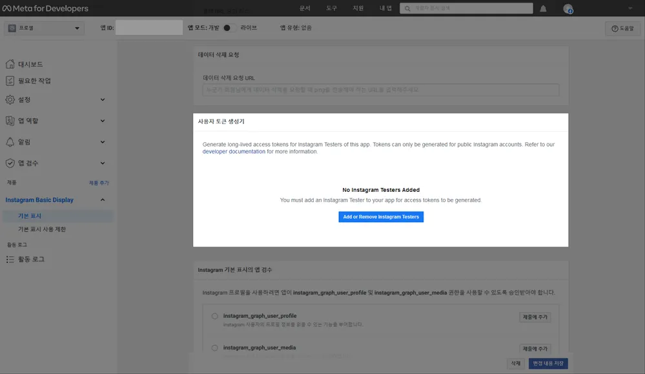
Task: Click the 도움말 button
Action: pos(623,28)
